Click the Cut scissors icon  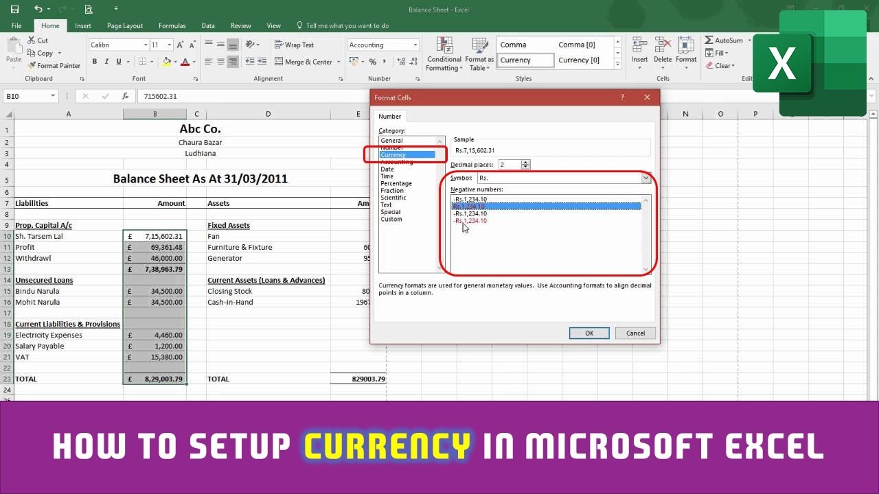click(32, 40)
